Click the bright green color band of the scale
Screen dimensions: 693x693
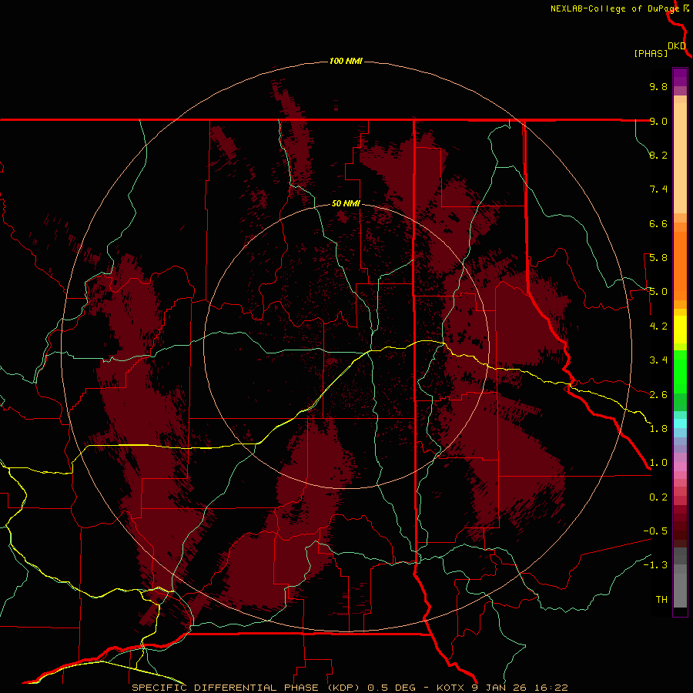point(680,371)
